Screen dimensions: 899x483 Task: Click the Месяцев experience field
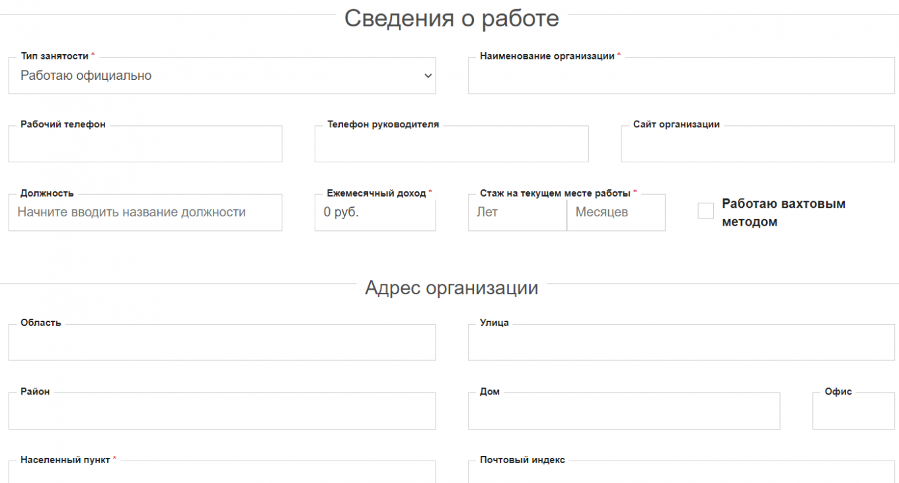click(616, 212)
